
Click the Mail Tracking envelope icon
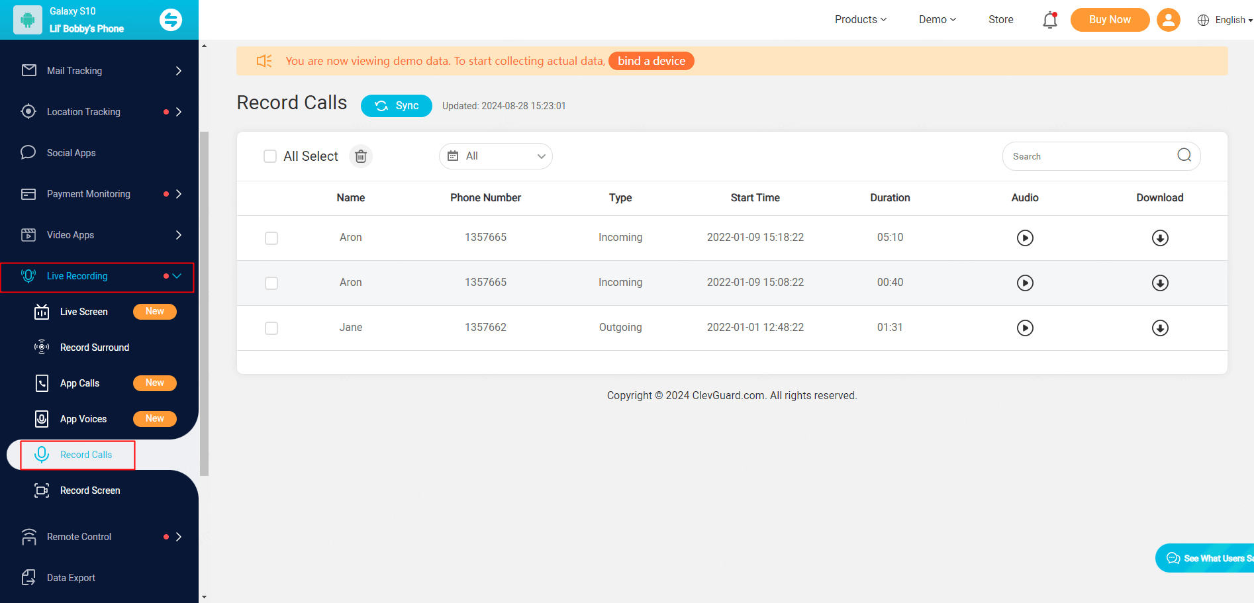coord(28,70)
